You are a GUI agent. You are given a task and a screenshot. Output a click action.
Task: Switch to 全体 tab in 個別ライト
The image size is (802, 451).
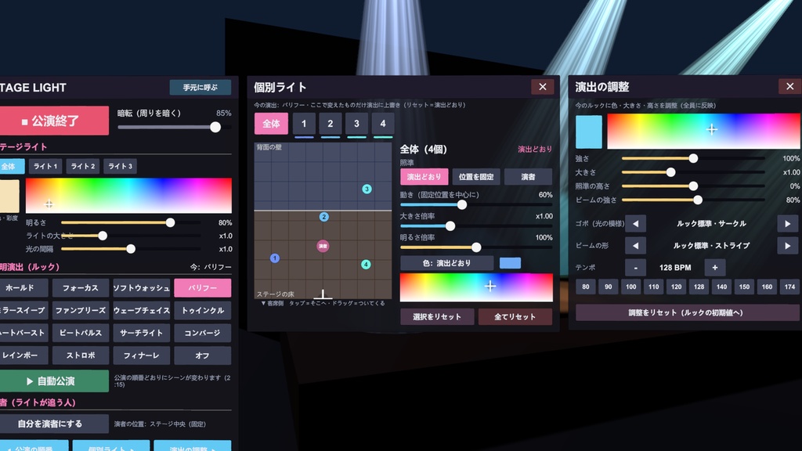(271, 124)
